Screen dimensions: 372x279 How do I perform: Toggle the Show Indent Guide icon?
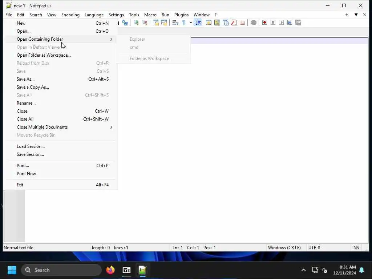(198, 23)
